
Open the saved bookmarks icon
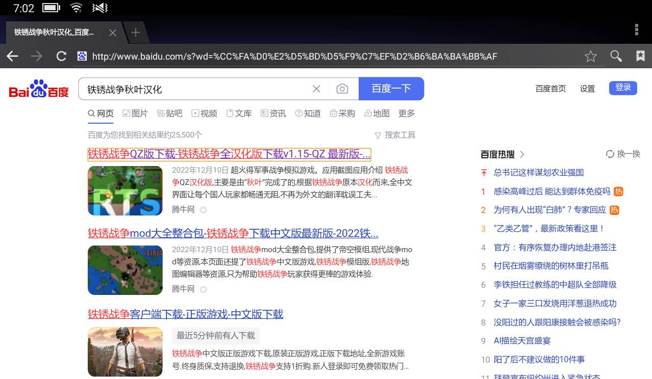(x=640, y=56)
